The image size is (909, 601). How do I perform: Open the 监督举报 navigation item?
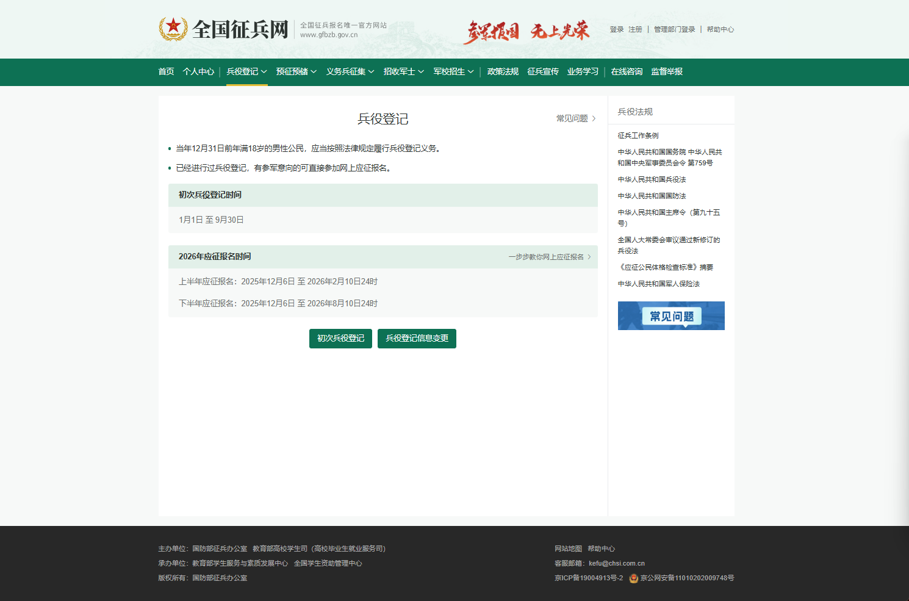[667, 72]
